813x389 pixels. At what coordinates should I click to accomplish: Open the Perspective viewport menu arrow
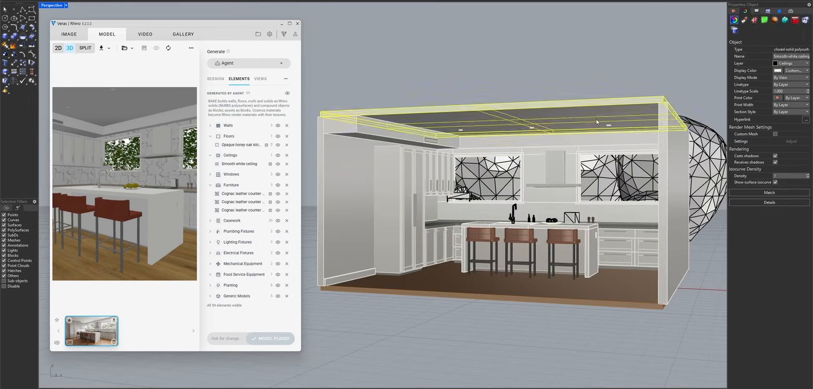point(66,5)
